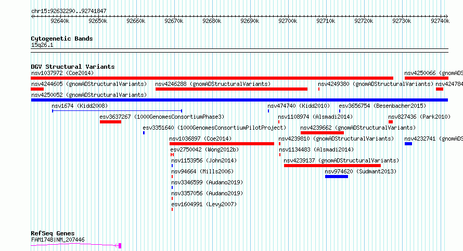Click ruler tick labeled 92730k
The image size is (463, 251).
click(x=402, y=21)
